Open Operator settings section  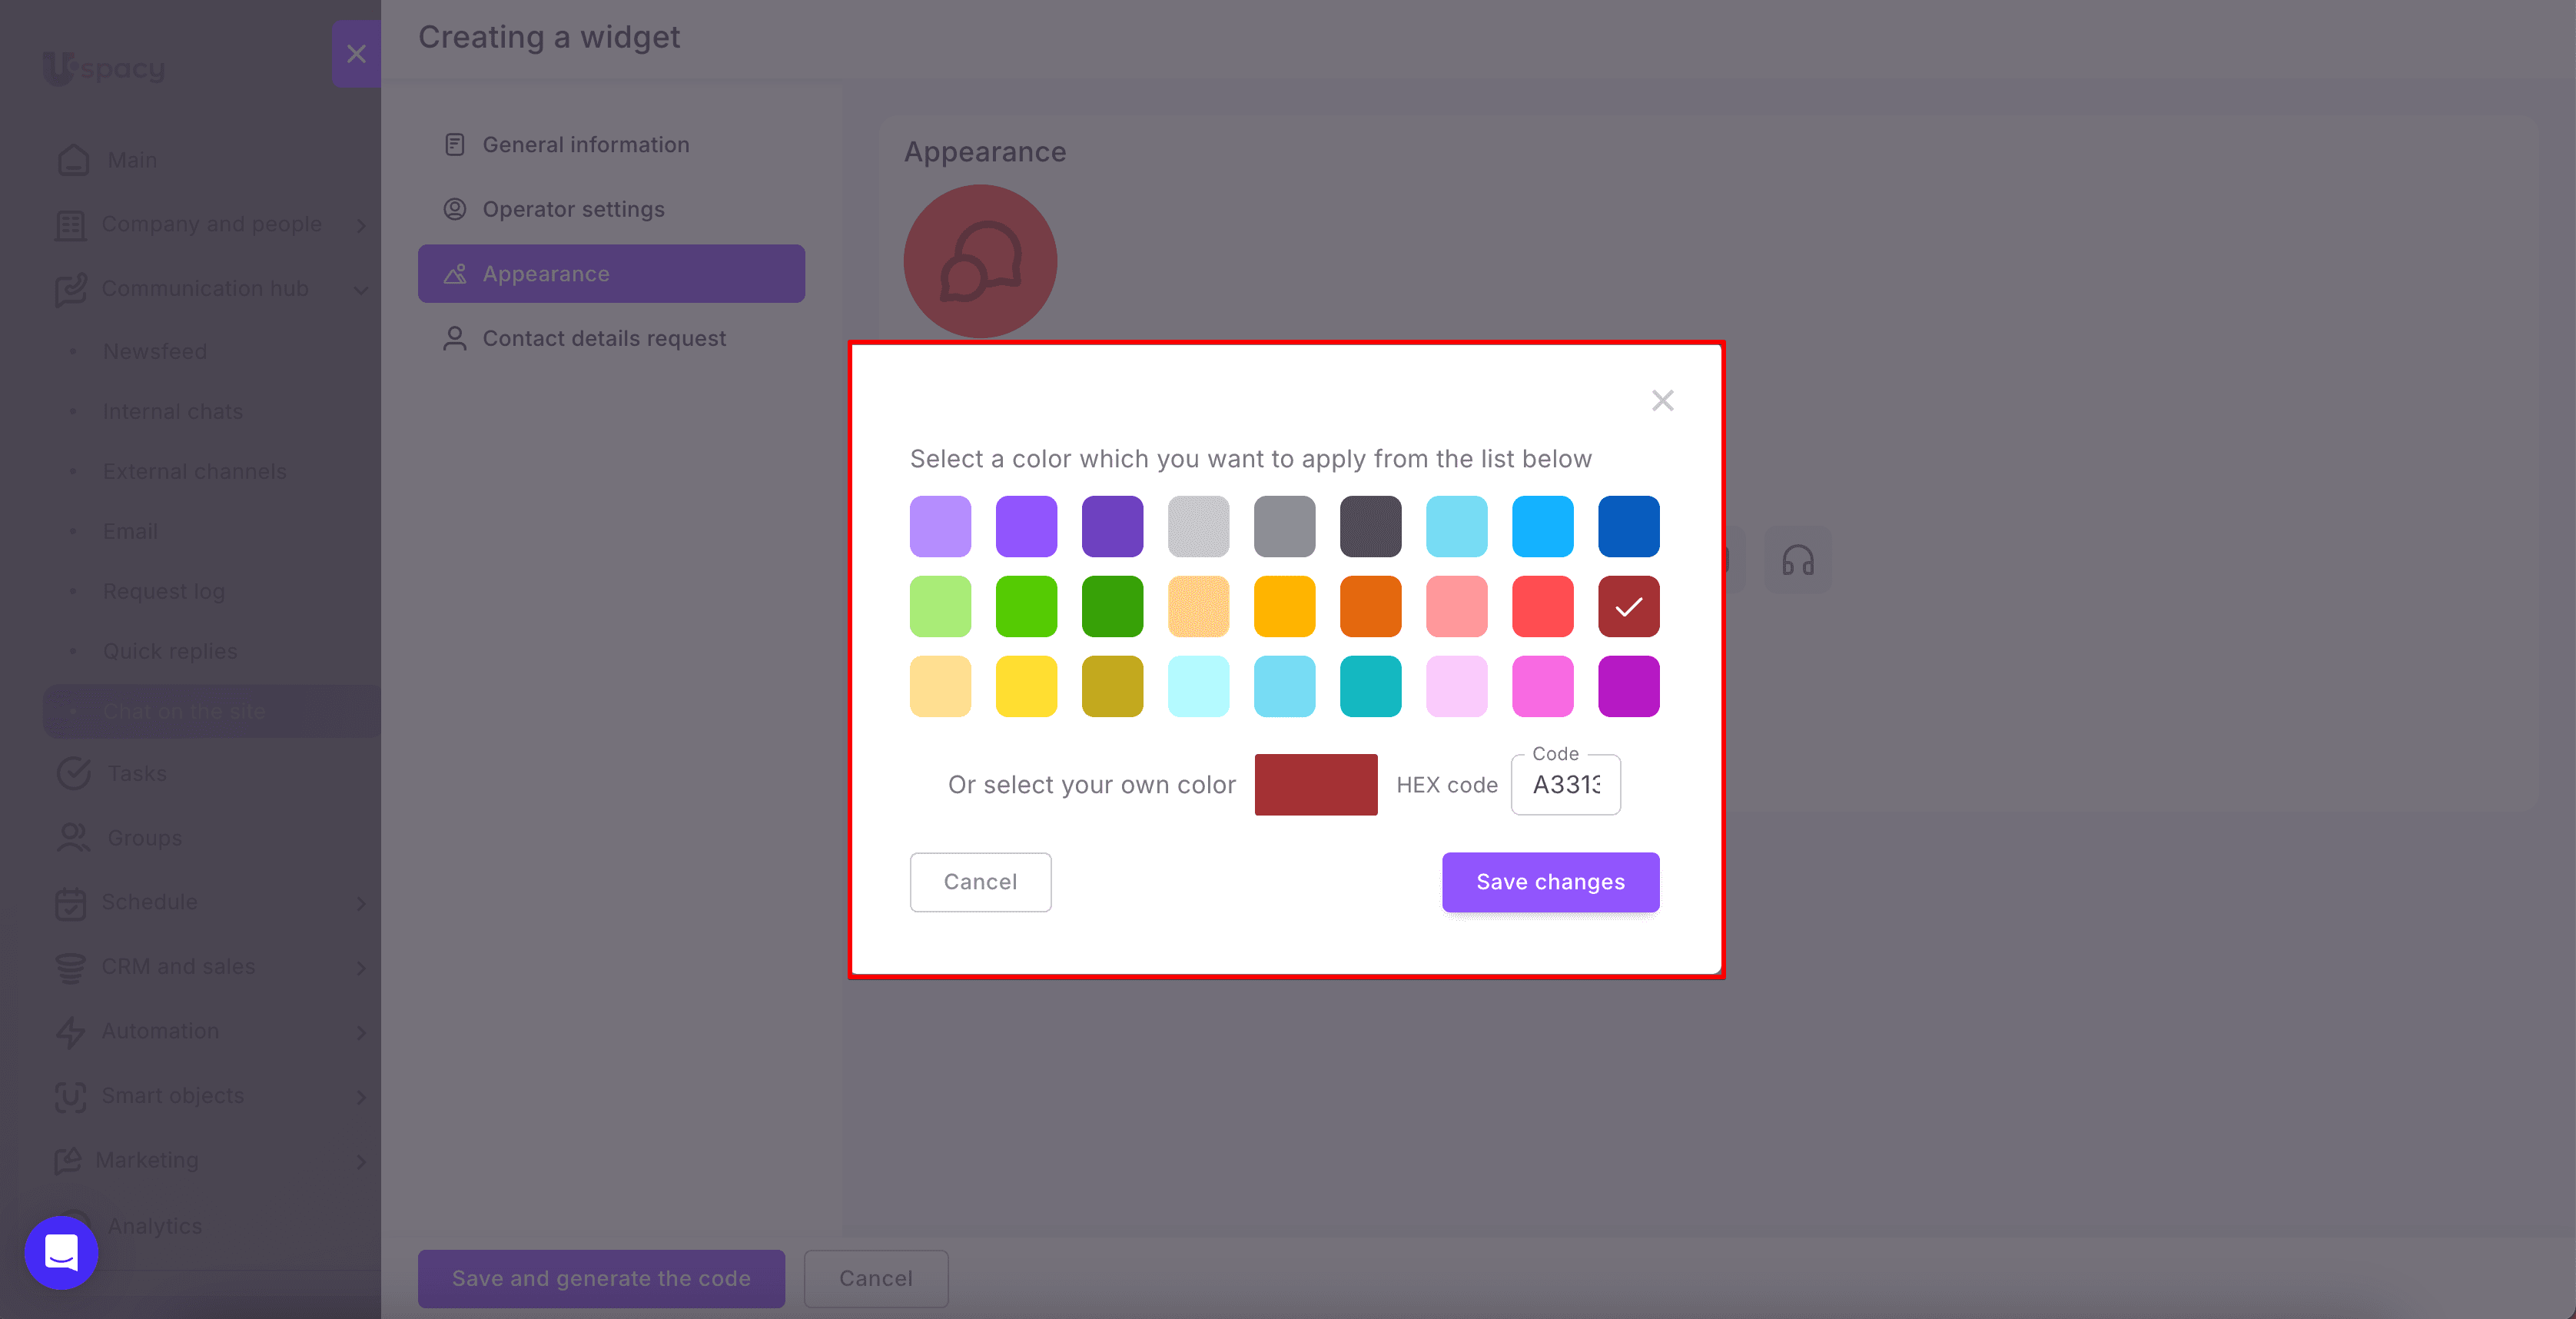coord(611,209)
